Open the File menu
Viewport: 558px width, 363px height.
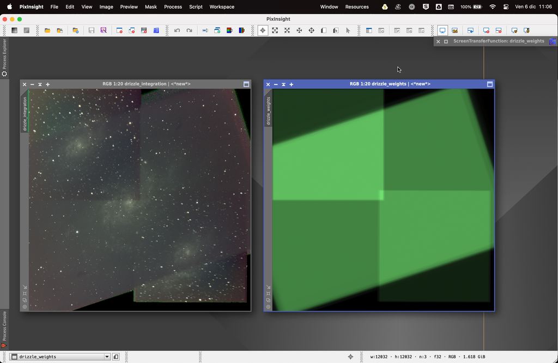point(54,7)
